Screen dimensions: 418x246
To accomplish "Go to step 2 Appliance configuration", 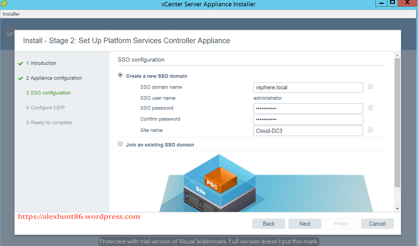I will 56,78.
